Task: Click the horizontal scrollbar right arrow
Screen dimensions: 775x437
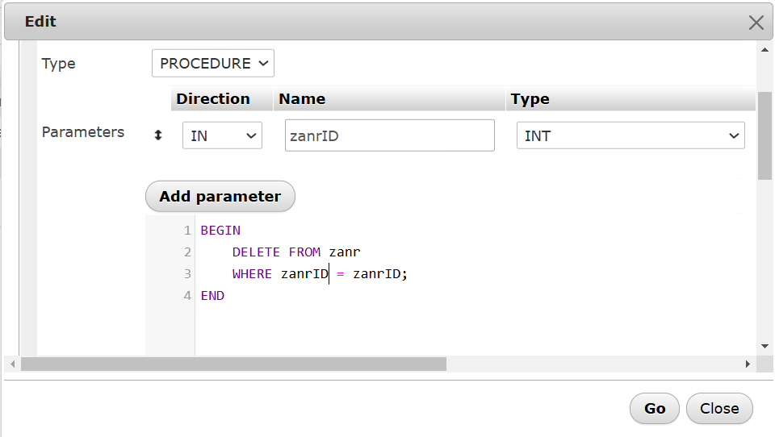Action: click(748, 364)
